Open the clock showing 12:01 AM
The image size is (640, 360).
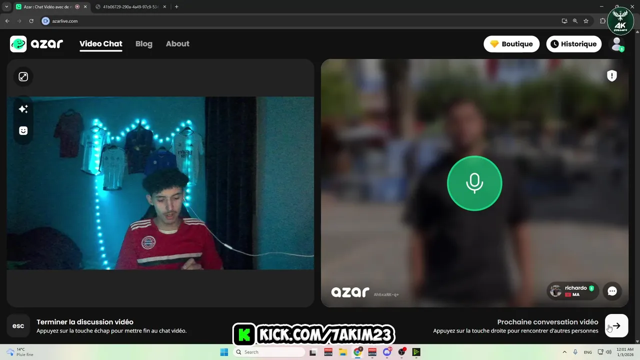[625, 352]
